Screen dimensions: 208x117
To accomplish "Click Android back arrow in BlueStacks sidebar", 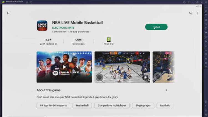I will tap(206, 106).
